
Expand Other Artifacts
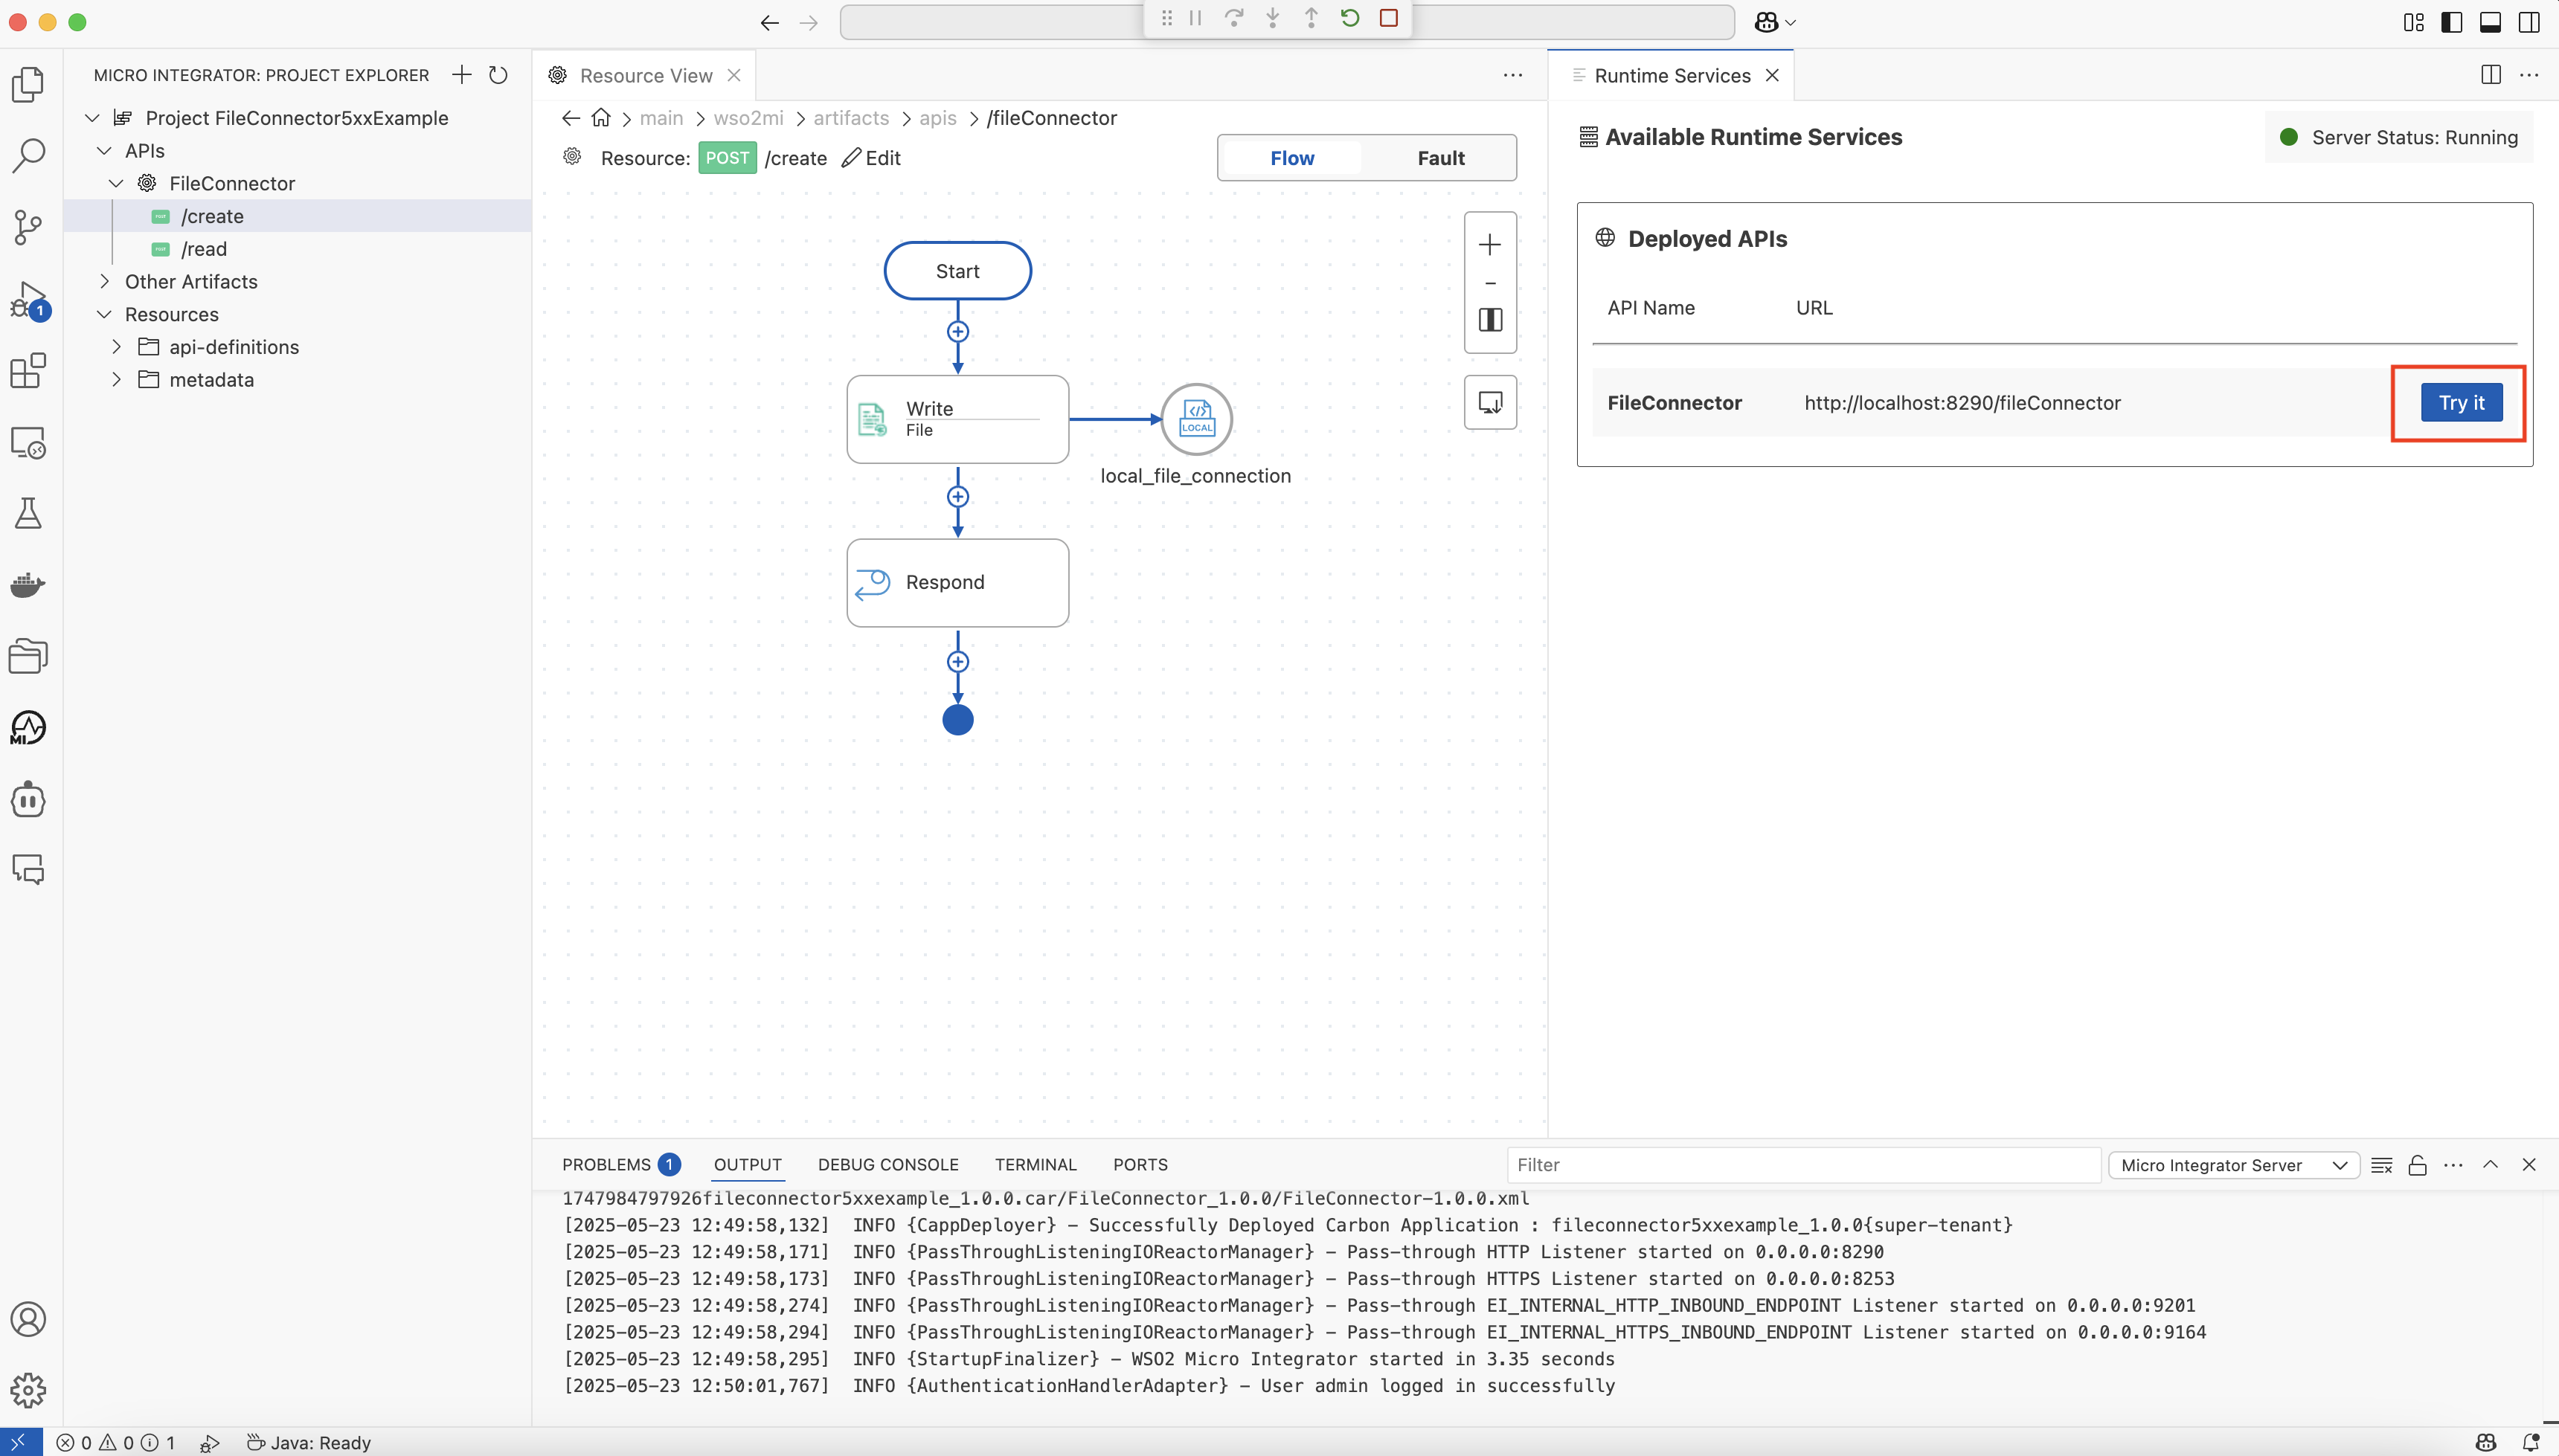104,282
